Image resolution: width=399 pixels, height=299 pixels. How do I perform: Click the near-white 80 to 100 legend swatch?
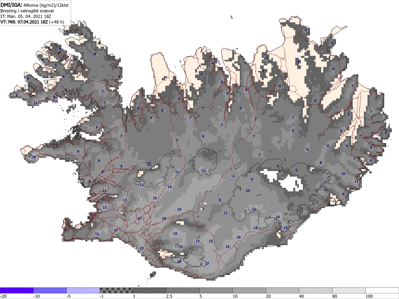[x=349, y=290]
